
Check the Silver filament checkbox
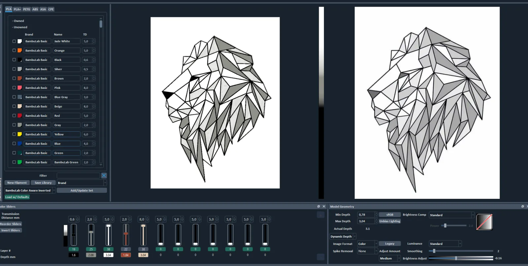(x=14, y=69)
